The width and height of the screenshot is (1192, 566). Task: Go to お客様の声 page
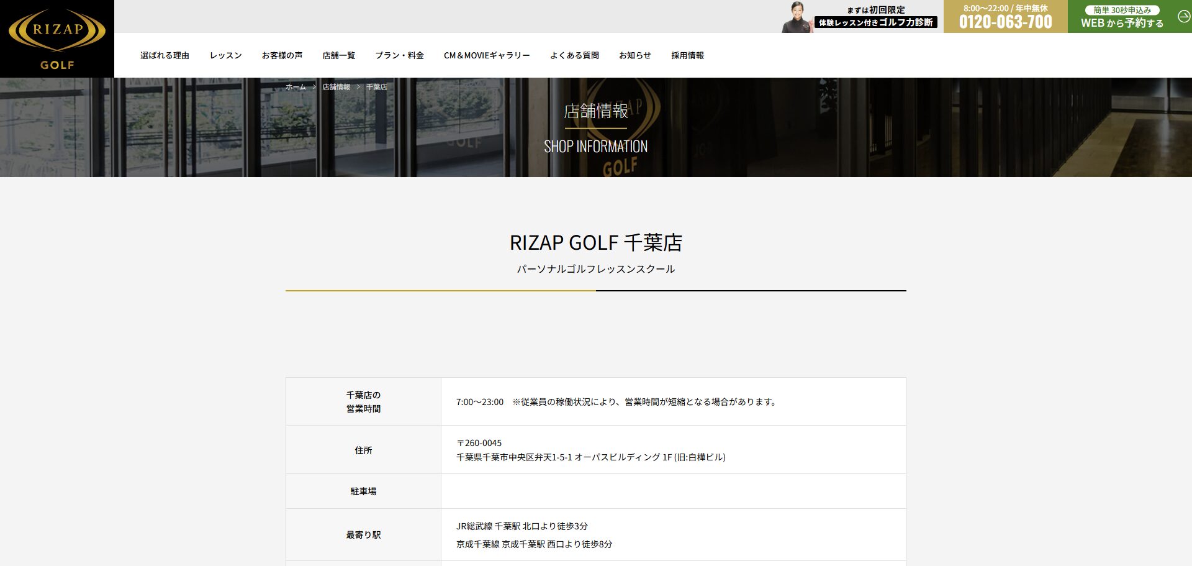pos(282,55)
